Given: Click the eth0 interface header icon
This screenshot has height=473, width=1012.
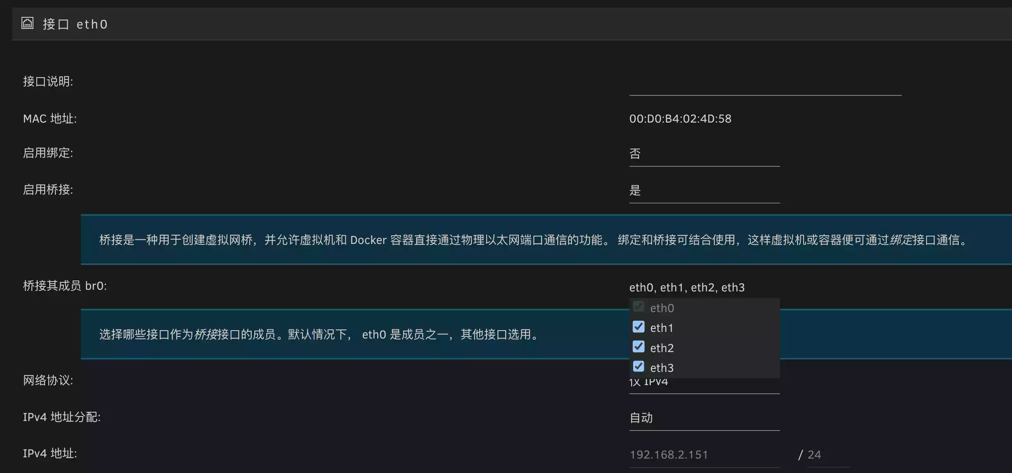Looking at the screenshot, I should (27, 23).
